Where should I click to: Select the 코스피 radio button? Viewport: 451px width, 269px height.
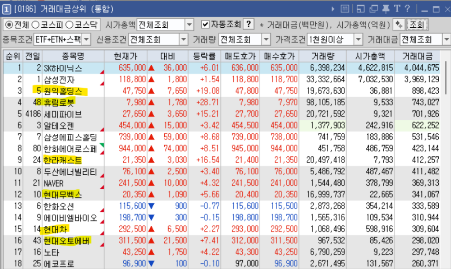[x=36, y=25]
